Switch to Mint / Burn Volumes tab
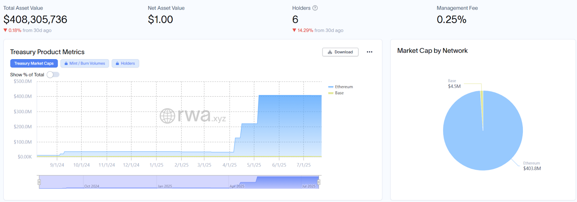 [x=85, y=63]
